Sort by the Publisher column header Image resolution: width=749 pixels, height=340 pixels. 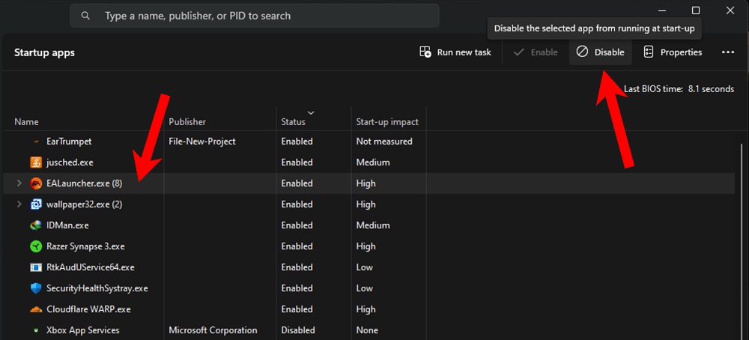tap(187, 122)
